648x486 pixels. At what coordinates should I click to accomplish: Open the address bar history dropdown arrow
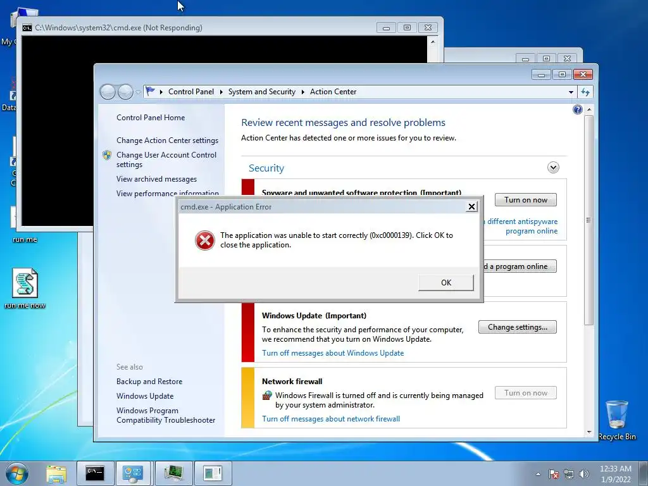571,92
